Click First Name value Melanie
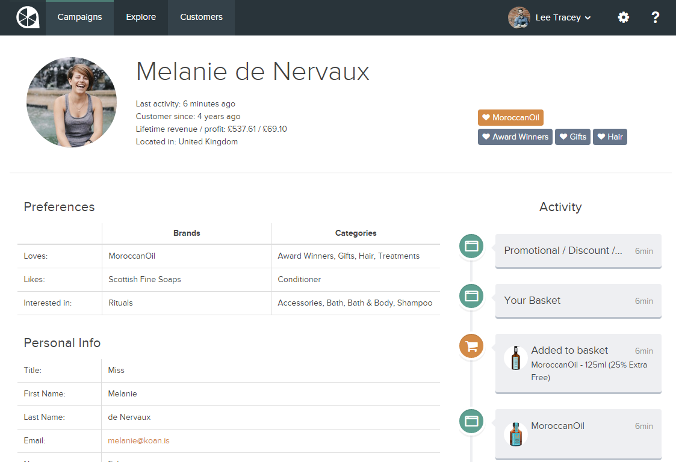 122,393
